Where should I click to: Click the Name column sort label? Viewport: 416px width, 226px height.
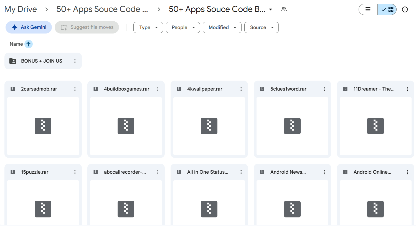tap(16, 44)
